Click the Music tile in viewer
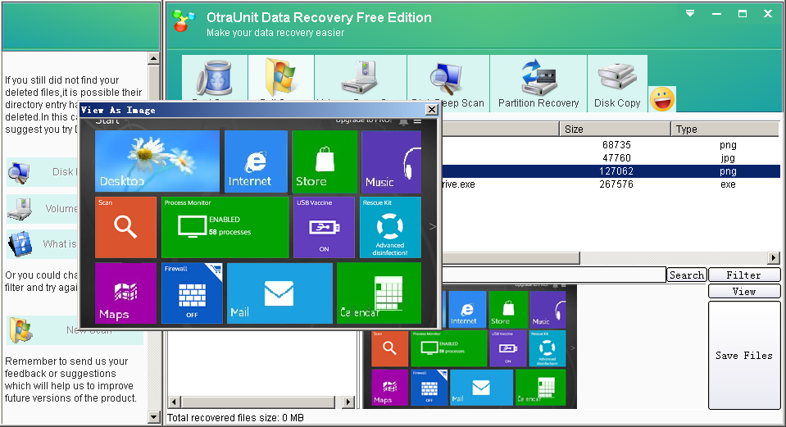 pos(391,162)
